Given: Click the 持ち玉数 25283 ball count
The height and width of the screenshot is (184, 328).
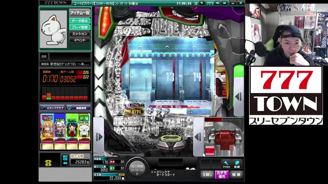Looking at the screenshot, I should point(80,162).
